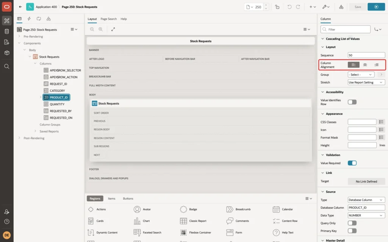Image resolution: width=388 pixels, height=242 pixels.
Task: Click the Filter properties search field
Action: (346, 29)
